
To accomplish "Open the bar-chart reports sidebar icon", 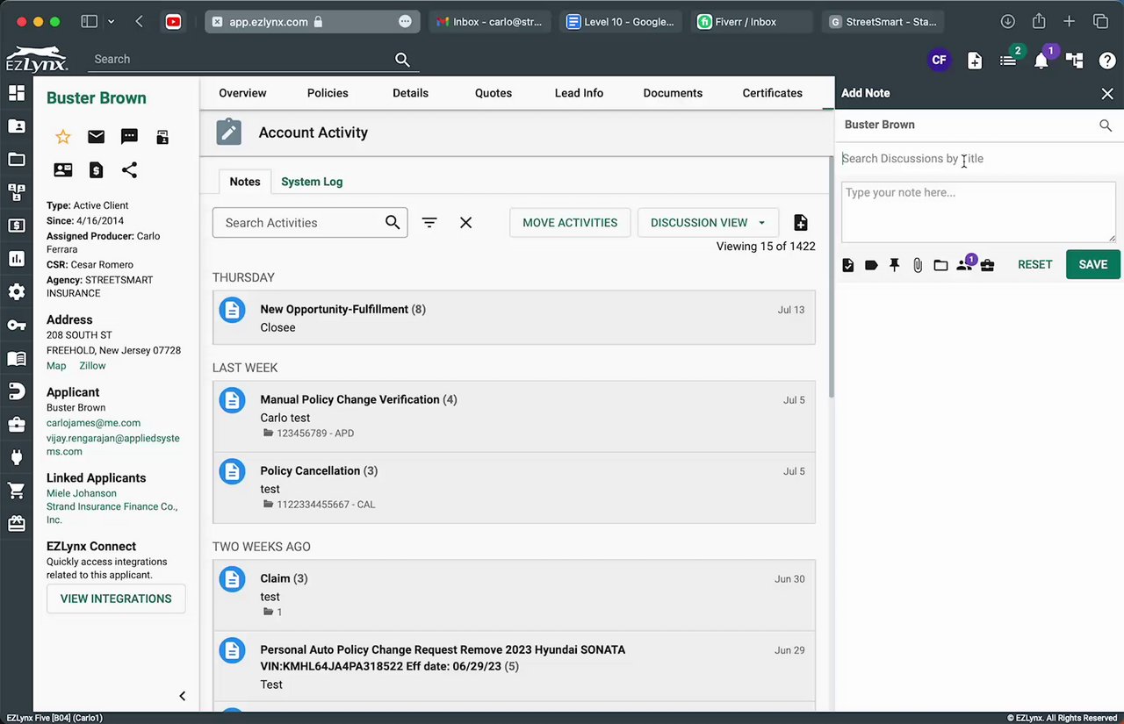I will click(x=17, y=259).
